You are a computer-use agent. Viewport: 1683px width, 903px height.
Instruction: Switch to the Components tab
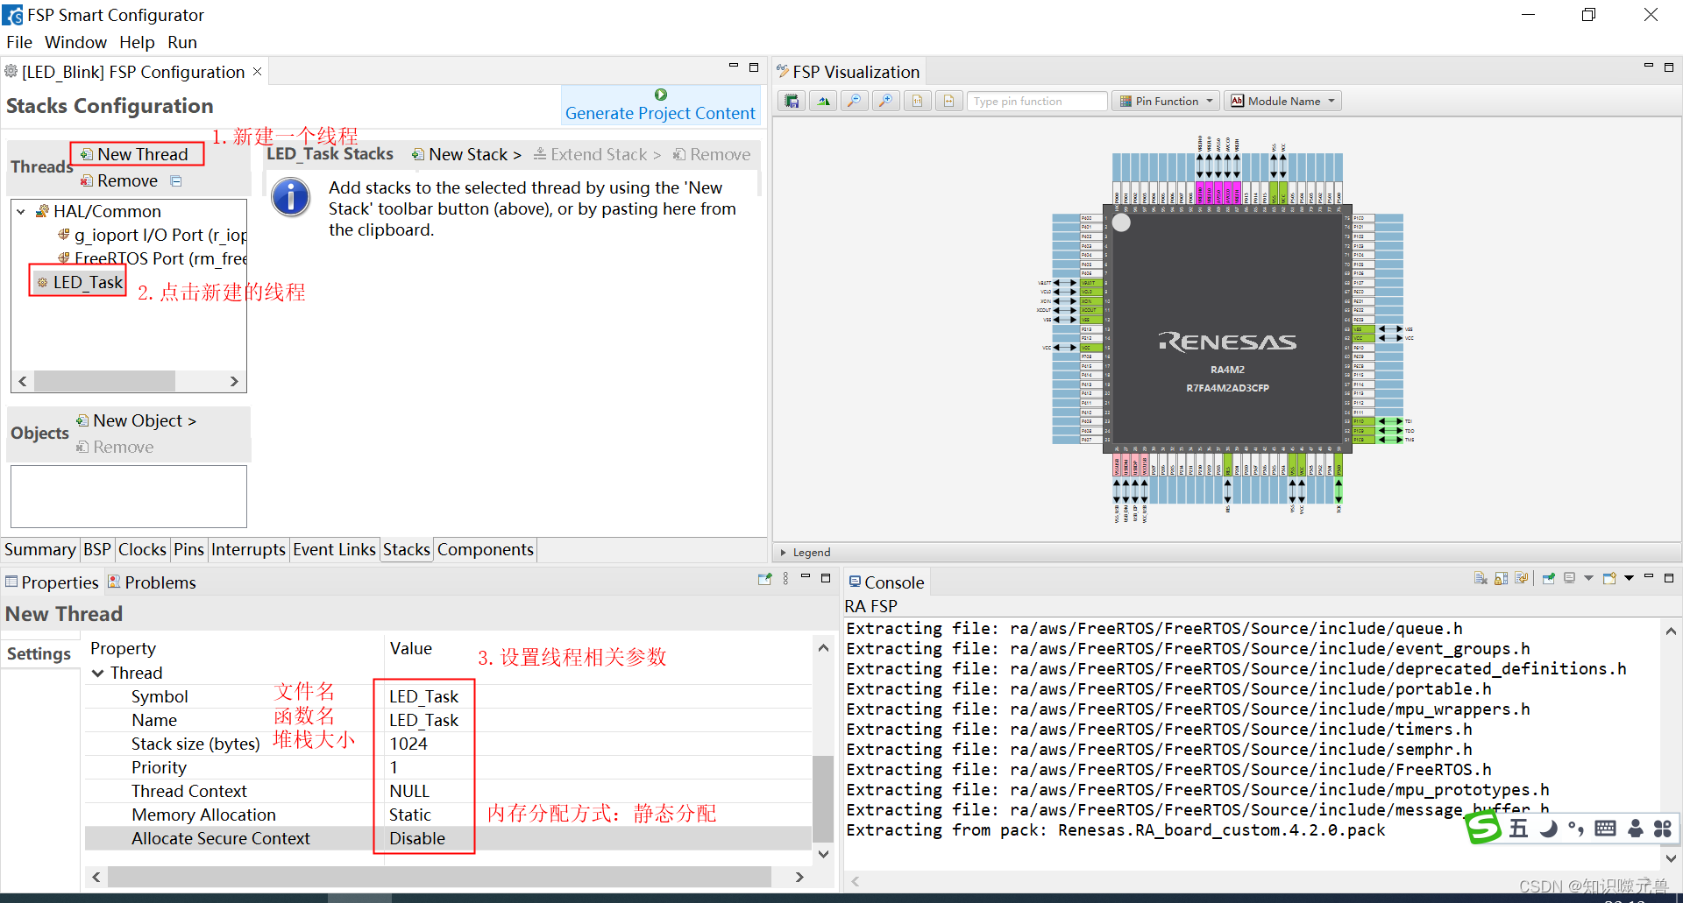(x=485, y=549)
